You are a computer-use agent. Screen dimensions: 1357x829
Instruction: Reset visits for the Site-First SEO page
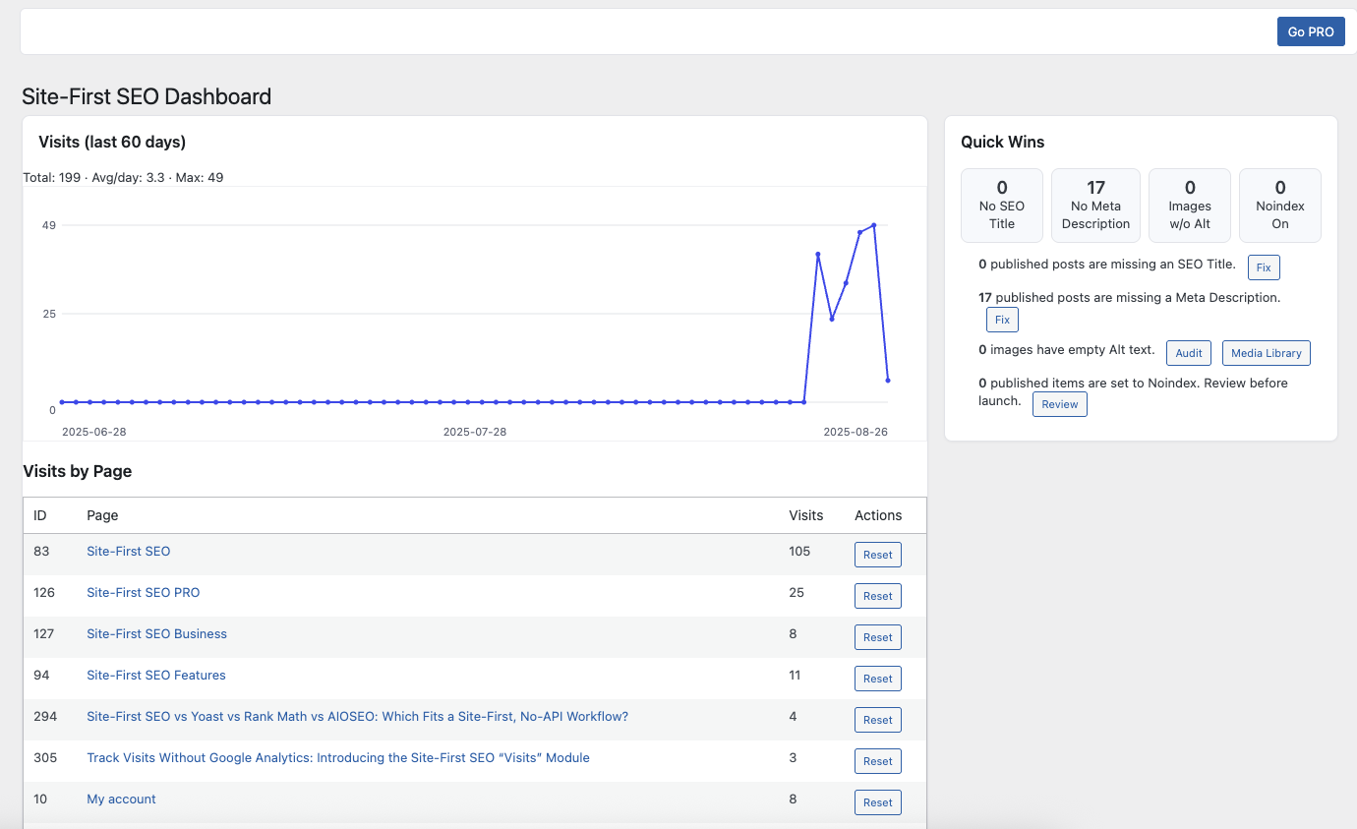pos(877,555)
